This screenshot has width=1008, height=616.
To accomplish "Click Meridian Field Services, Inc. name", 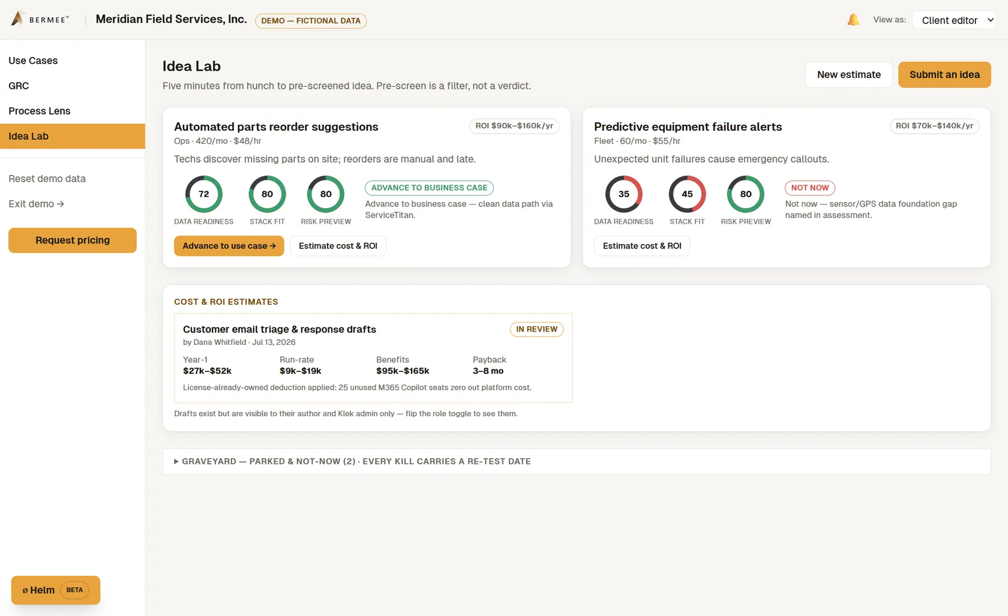I will (x=171, y=19).
